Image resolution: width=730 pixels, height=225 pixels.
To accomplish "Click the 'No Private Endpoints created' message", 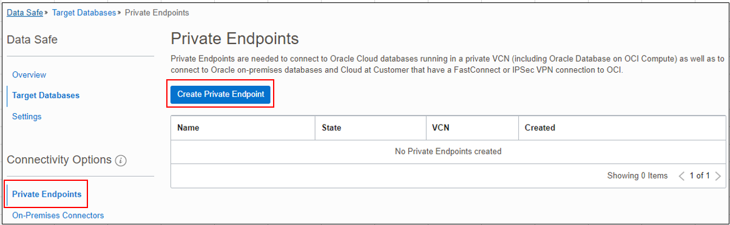I will (x=448, y=151).
